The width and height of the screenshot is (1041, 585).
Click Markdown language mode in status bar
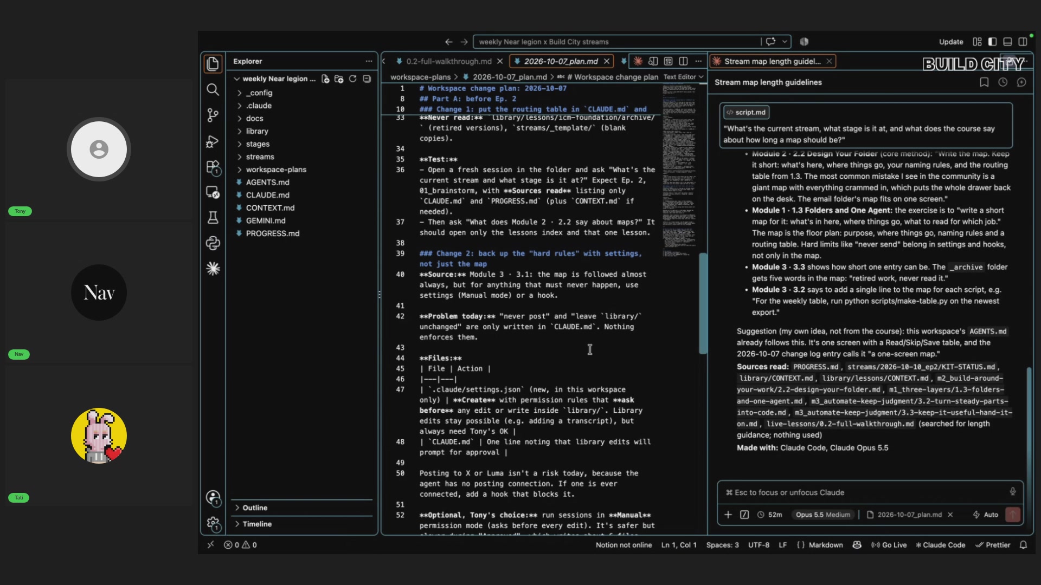826,545
